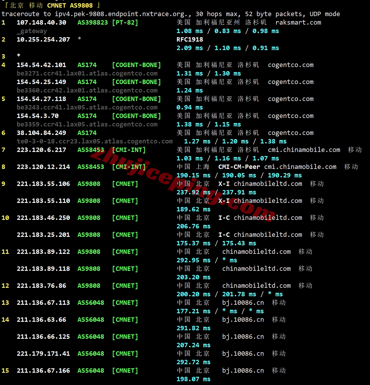
Task: Click 'cmi.chinamobile.com' in the hop 7 row
Action: click(304, 150)
